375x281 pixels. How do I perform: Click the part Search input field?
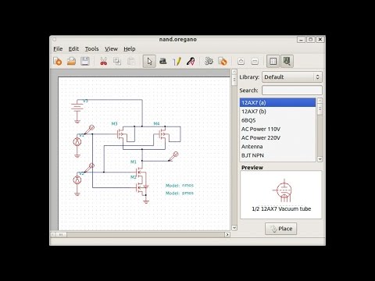[x=292, y=91]
